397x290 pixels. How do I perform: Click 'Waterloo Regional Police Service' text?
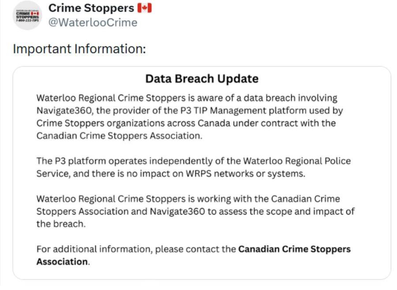pyautogui.click(x=297, y=161)
